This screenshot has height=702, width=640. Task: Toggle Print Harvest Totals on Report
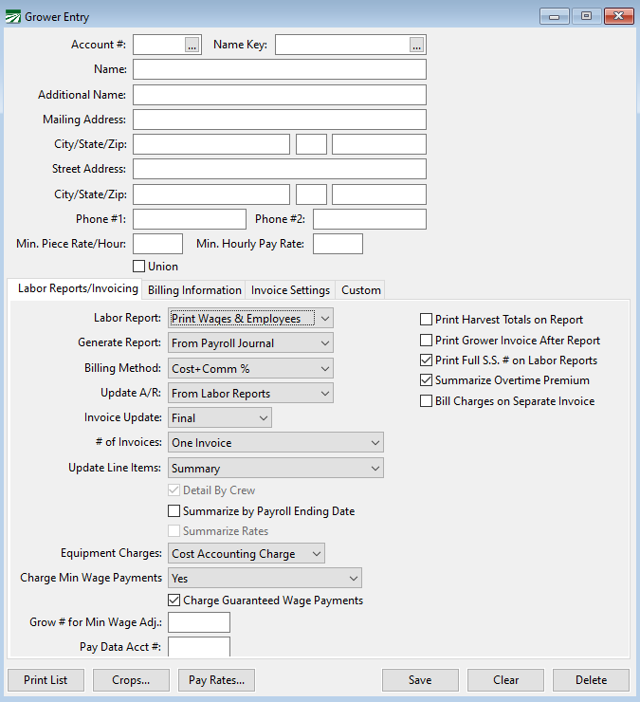[x=427, y=320]
